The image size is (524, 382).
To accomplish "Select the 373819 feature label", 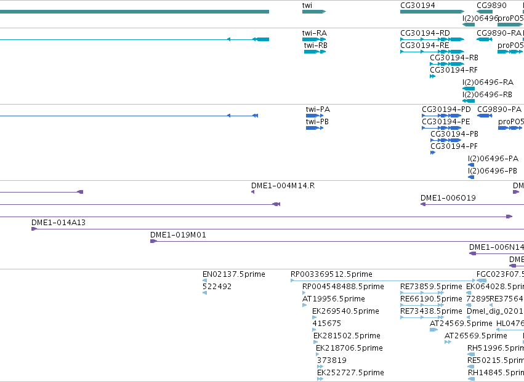I will (x=332, y=360).
